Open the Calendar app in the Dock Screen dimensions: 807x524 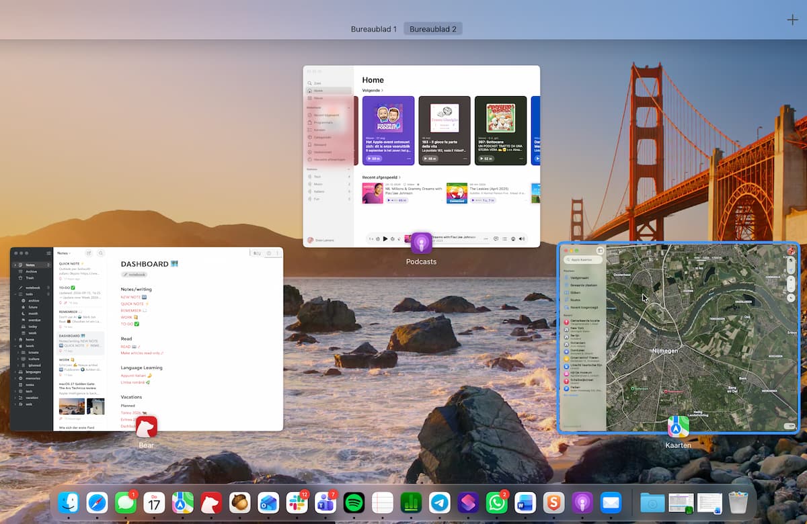pyautogui.click(x=154, y=503)
